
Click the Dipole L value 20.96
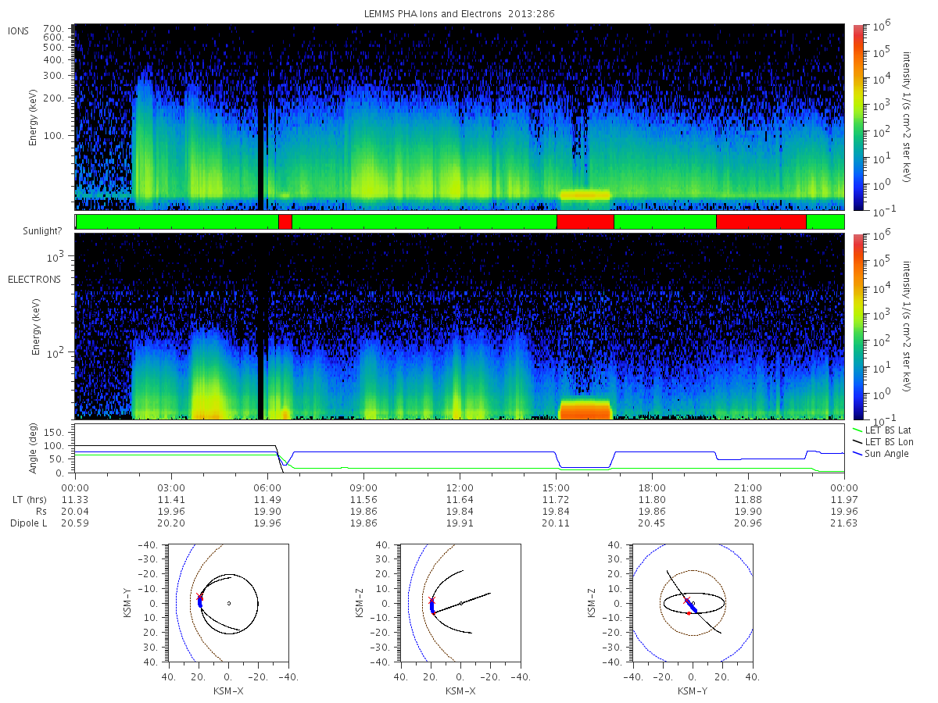point(748,523)
